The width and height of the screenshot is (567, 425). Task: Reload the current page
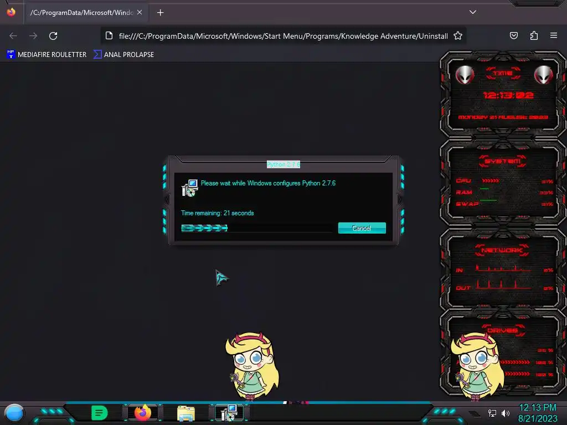[53, 36]
